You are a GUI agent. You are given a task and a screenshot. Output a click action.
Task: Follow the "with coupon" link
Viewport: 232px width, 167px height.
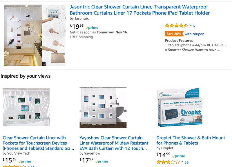click(195, 34)
